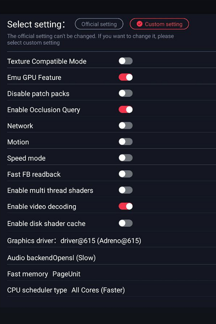Disable Enable video decoding
216x324 pixels.
(125, 206)
